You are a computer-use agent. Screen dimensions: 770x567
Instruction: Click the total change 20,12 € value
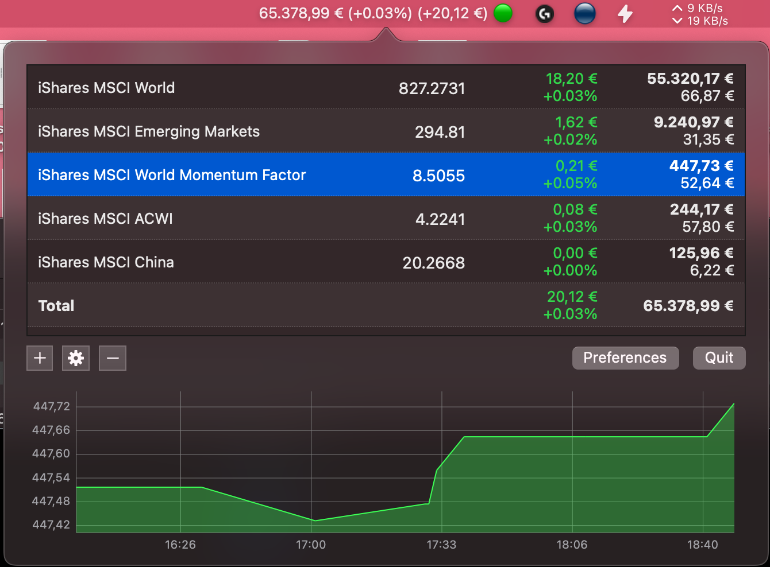572,297
